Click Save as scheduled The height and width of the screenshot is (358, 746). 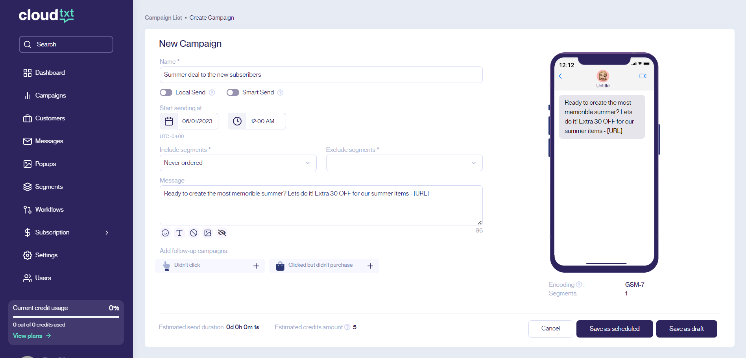[x=615, y=329]
